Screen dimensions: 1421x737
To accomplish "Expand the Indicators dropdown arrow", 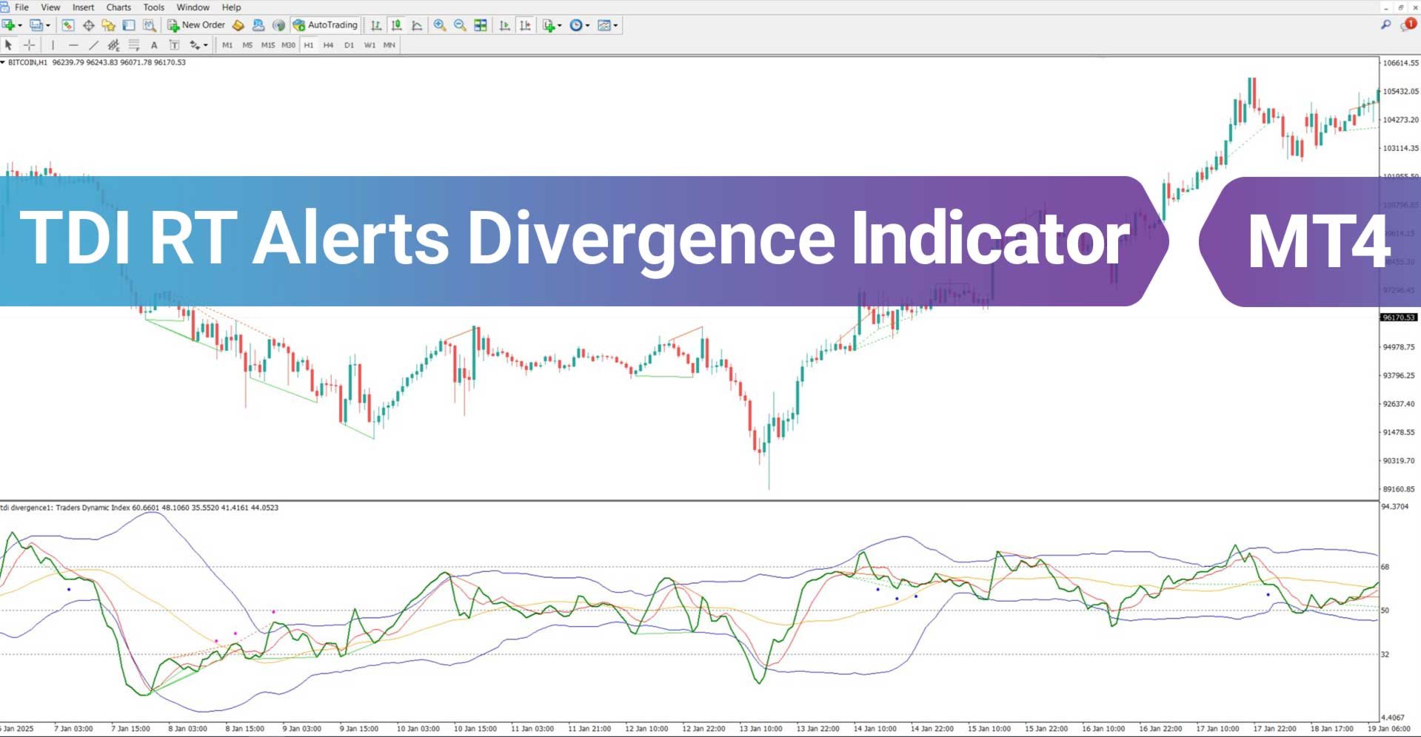I will (559, 25).
